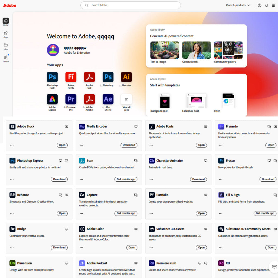Open more options on Adobe Stock card
Viewport: 278px width, 278px height.
(x=12, y=145)
